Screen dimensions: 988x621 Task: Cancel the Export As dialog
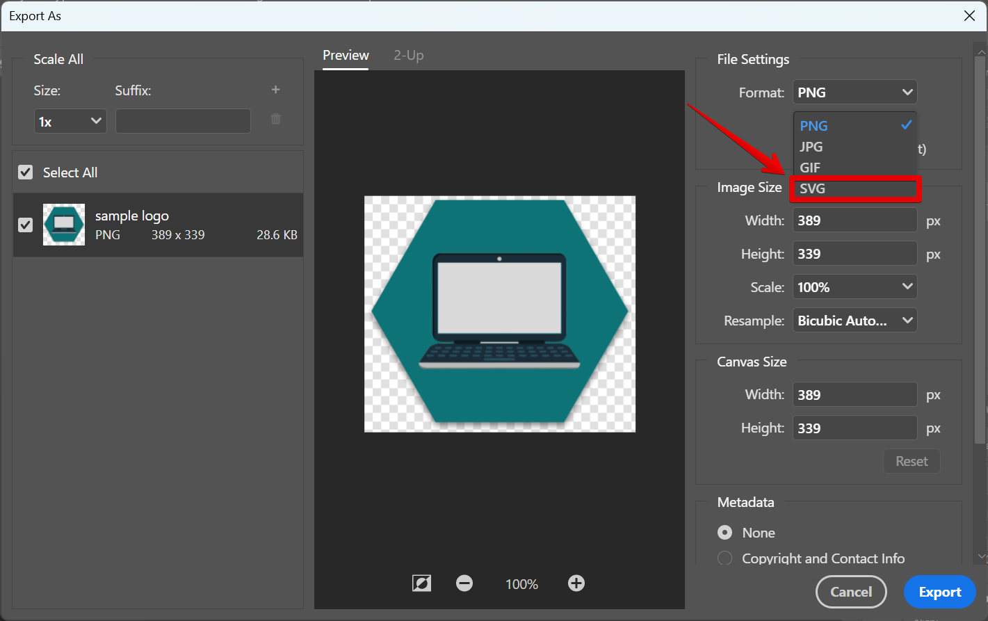pyautogui.click(x=851, y=592)
